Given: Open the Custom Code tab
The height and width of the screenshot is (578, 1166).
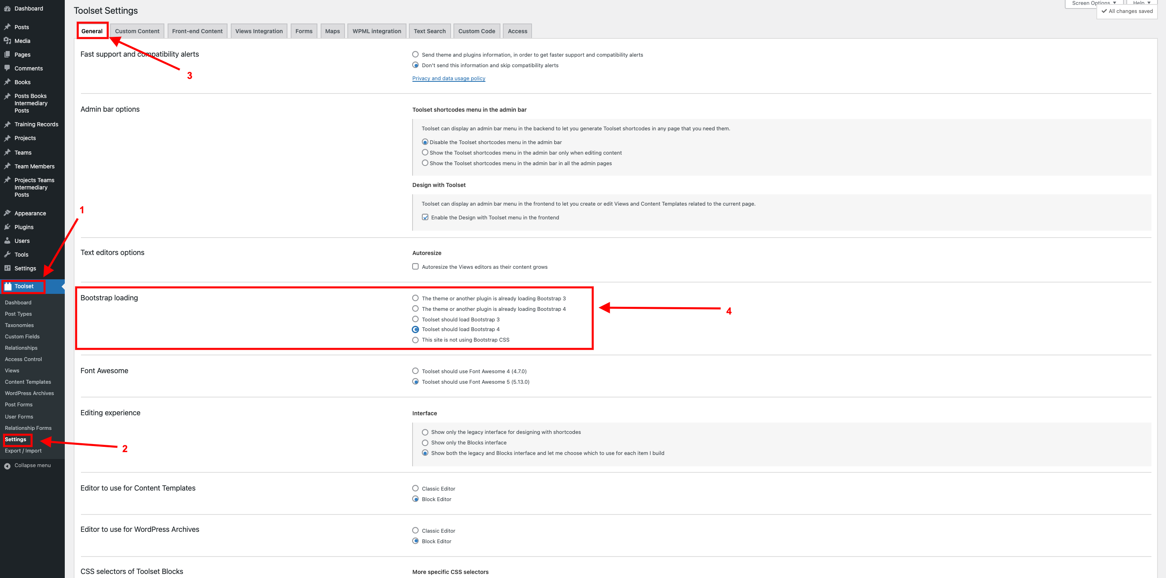Looking at the screenshot, I should tap(477, 31).
